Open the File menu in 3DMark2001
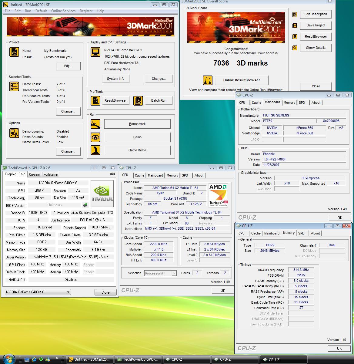The image size is (354, 364). click(8, 11)
